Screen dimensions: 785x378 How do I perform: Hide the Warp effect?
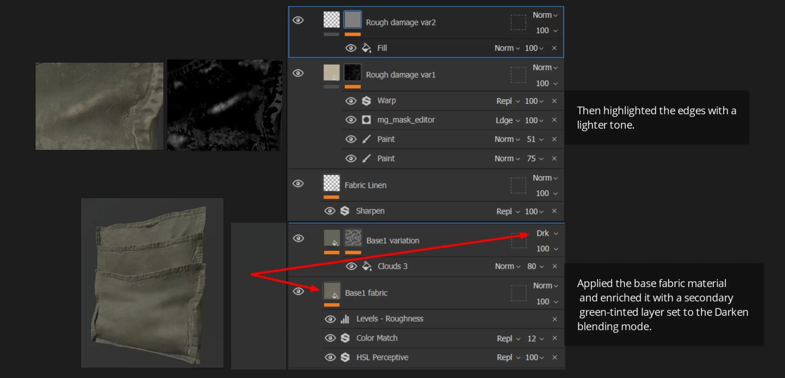tap(351, 101)
